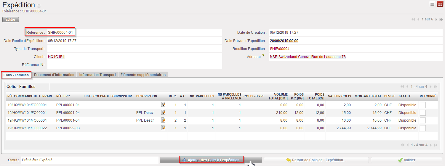The image size is (445, 166).
Task: Sort by Montant Total column header
Action: 368,96
